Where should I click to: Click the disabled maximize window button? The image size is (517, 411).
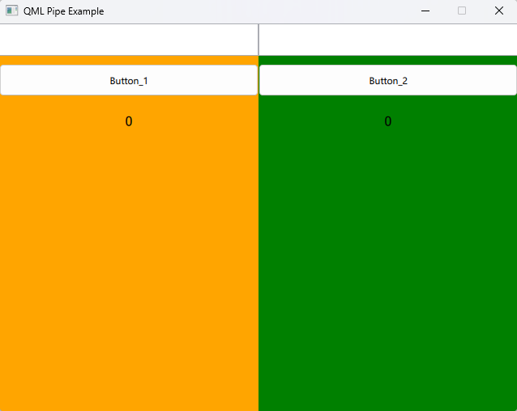click(x=462, y=11)
